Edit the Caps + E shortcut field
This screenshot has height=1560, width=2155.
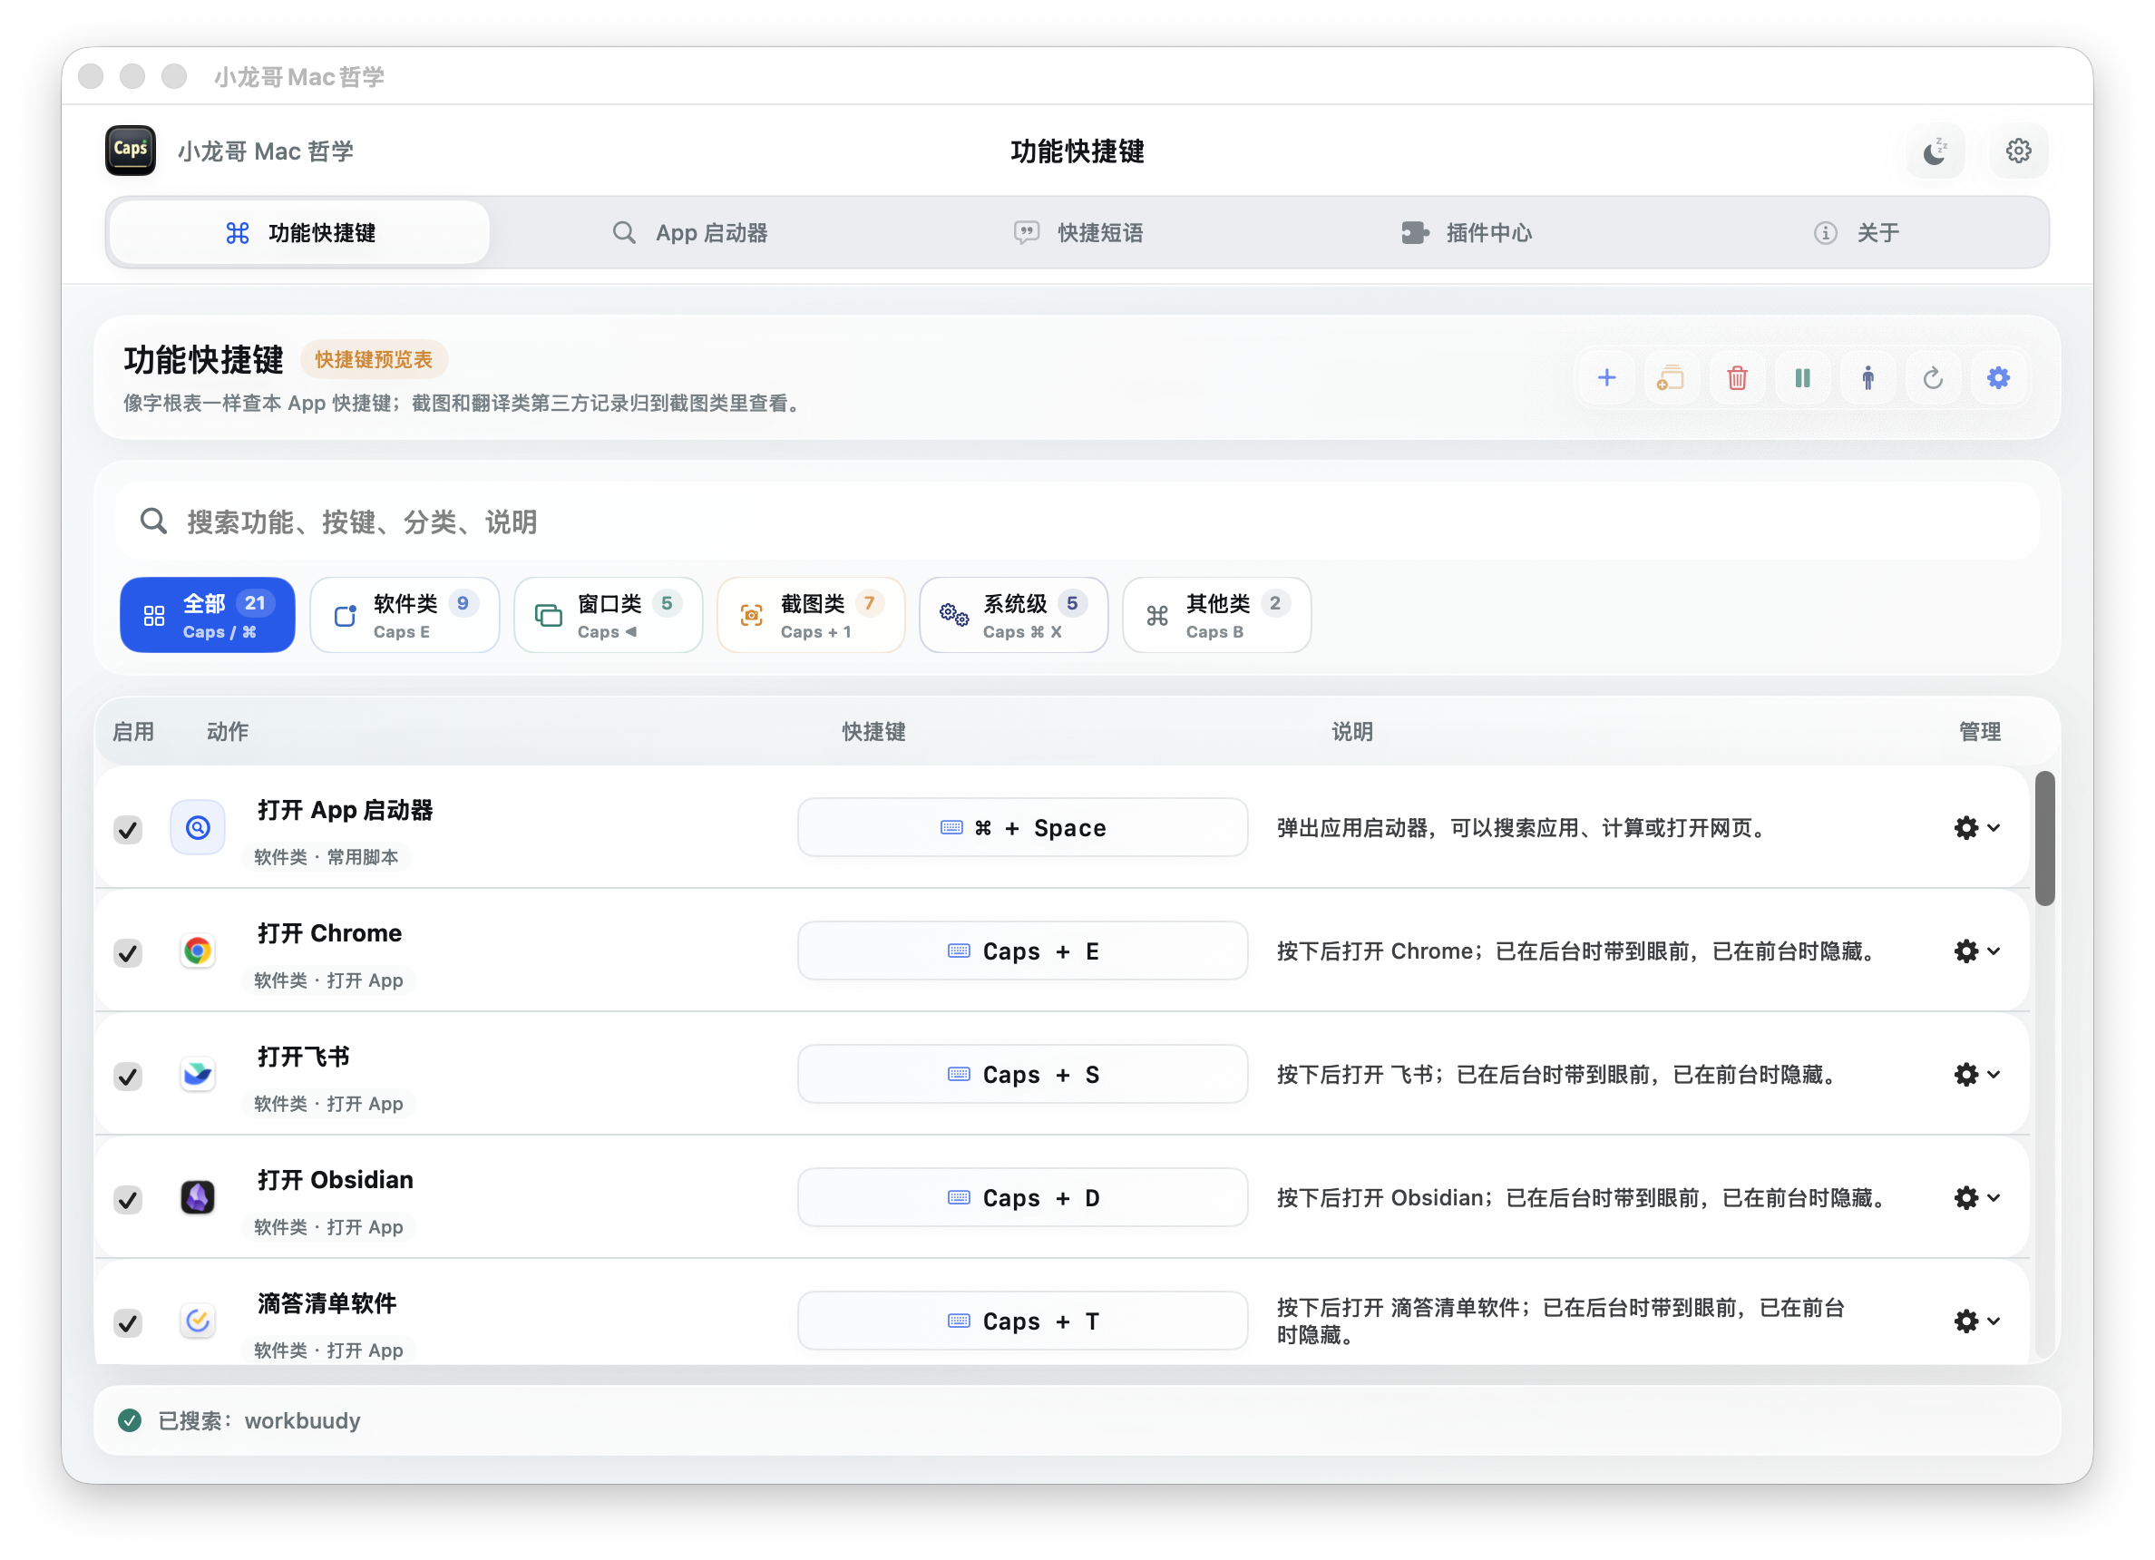[x=1022, y=952]
